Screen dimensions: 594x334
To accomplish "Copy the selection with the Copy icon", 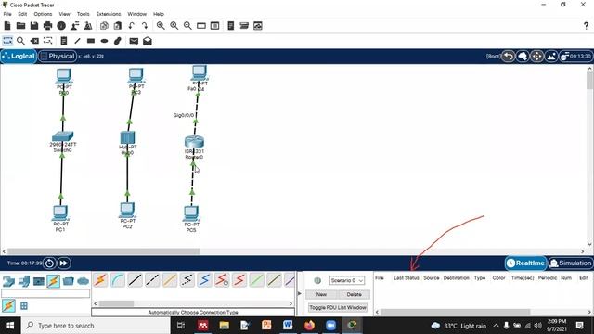I will pos(104,26).
